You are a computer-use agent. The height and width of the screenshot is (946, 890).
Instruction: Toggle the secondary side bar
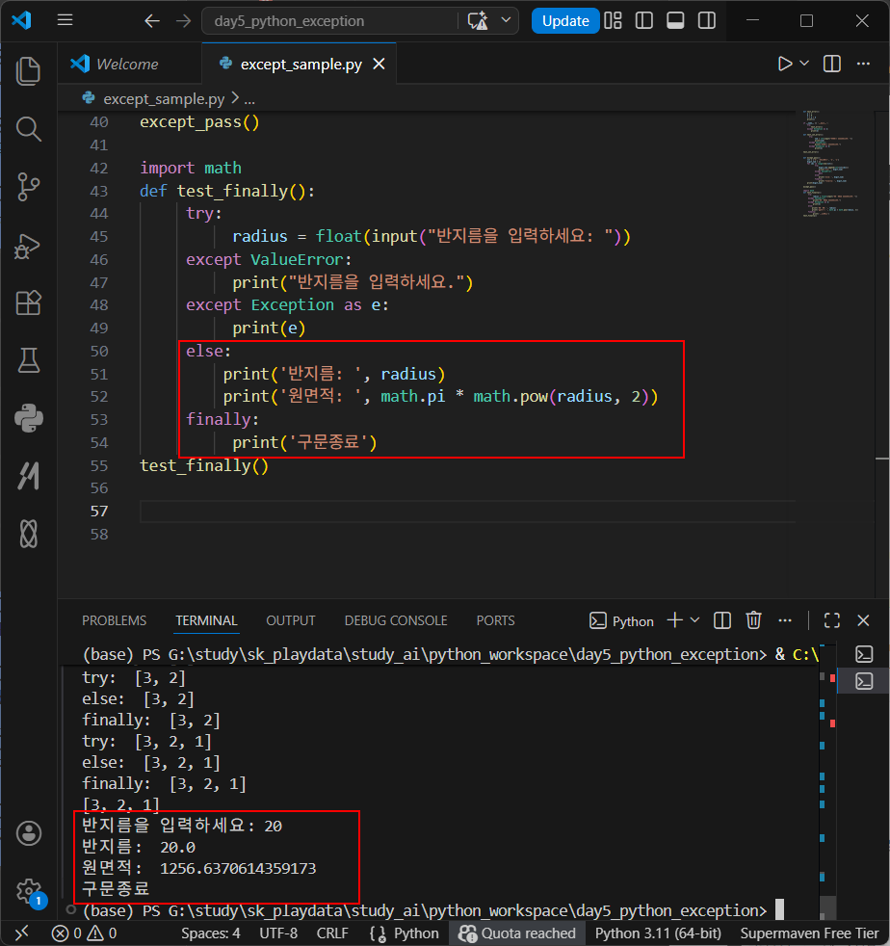707,21
